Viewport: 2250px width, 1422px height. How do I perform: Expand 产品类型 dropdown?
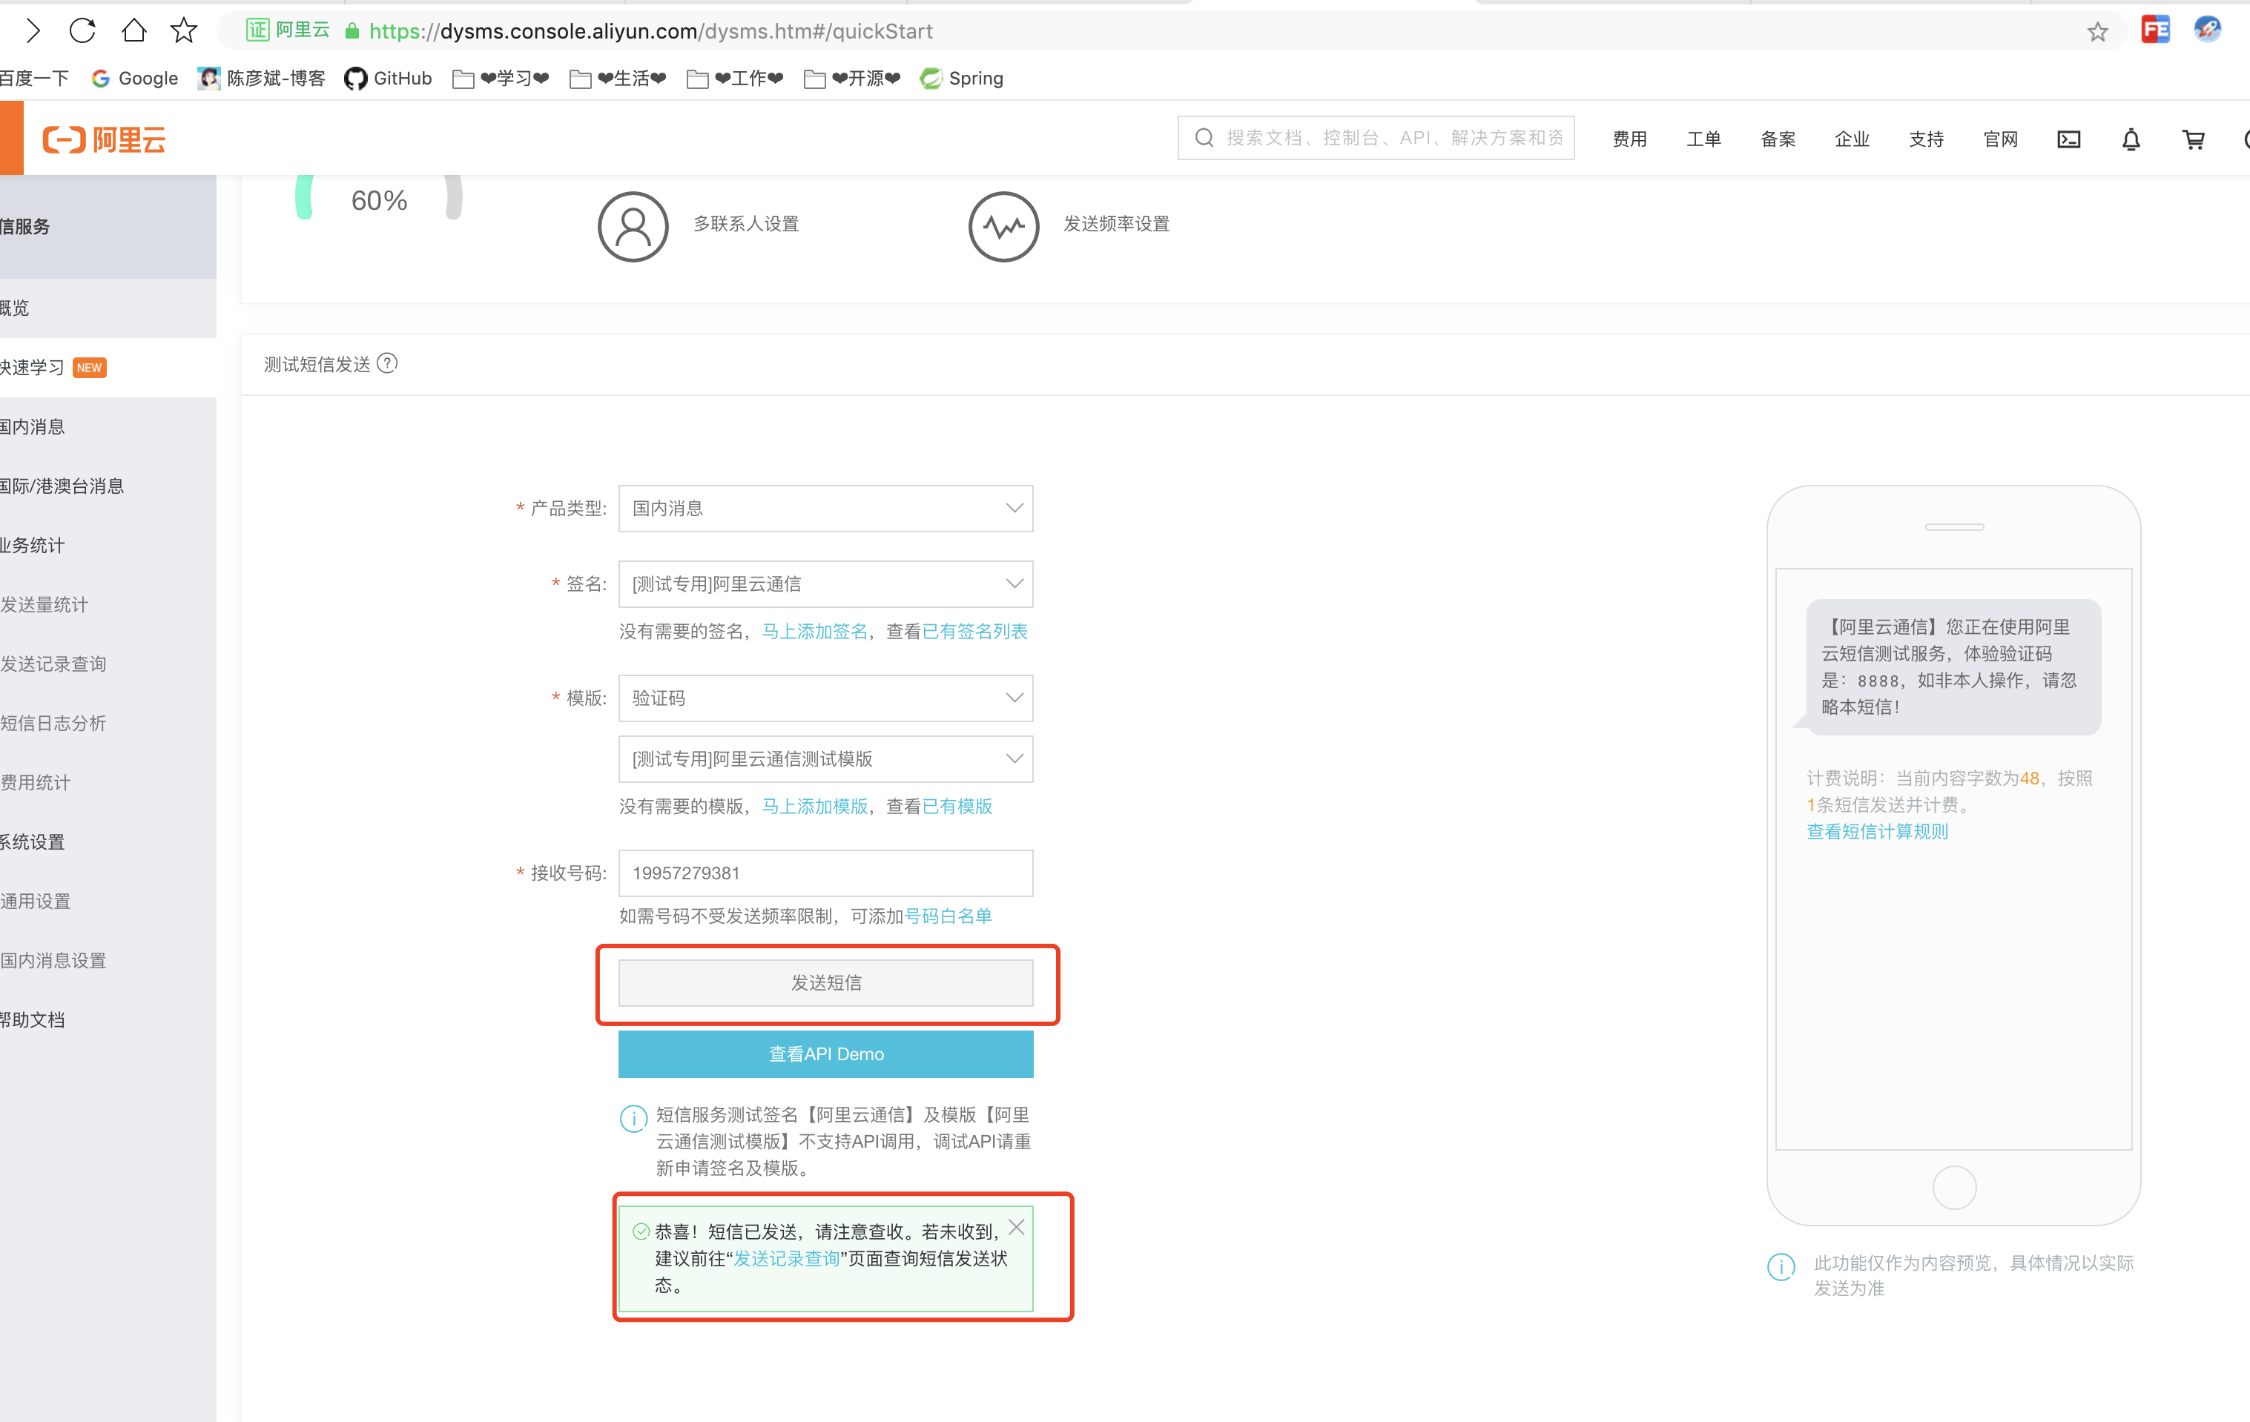coord(825,509)
